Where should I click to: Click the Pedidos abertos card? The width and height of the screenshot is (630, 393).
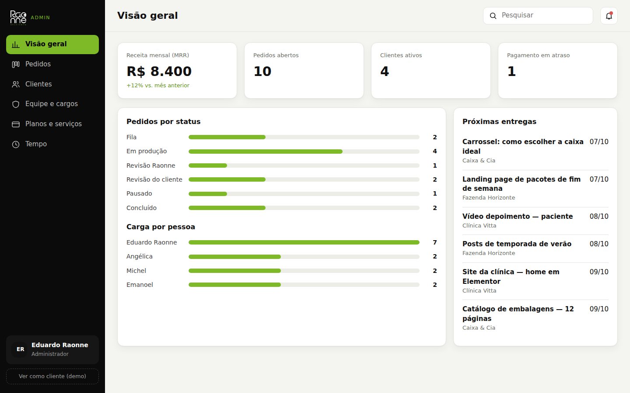(x=304, y=70)
